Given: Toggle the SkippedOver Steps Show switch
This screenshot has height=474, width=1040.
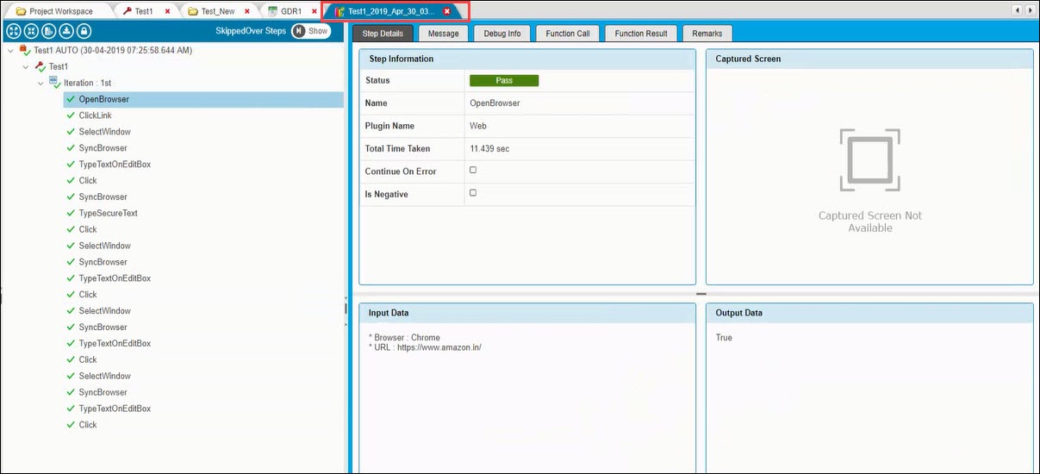Looking at the screenshot, I should click(310, 31).
